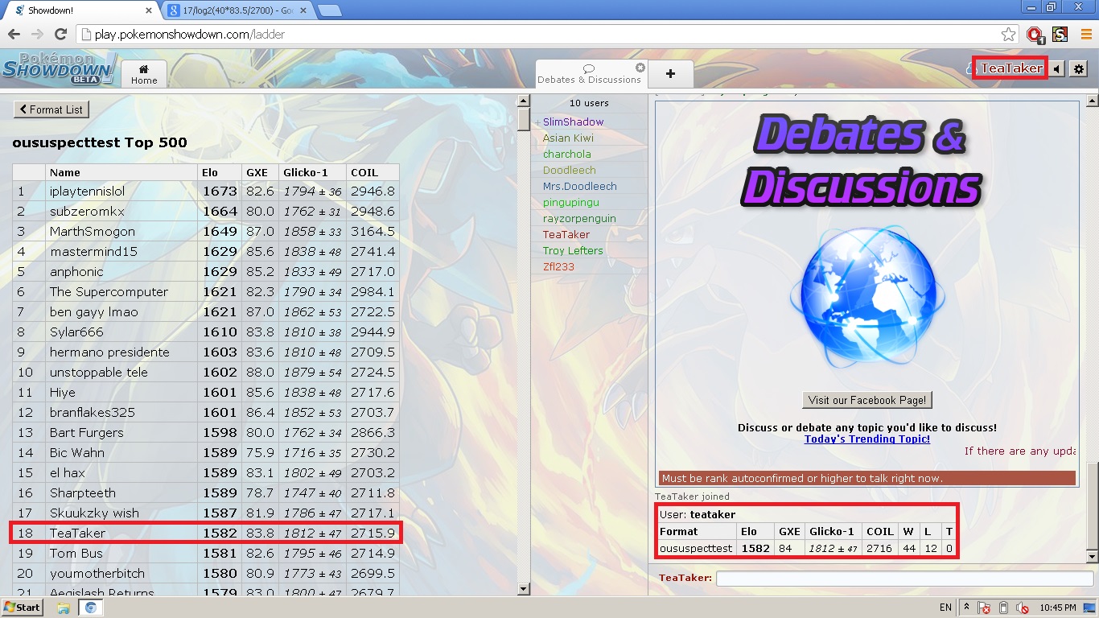Click the muted volume tray icon
The height and width of the screenshot is (618, 1099).
1022,608
